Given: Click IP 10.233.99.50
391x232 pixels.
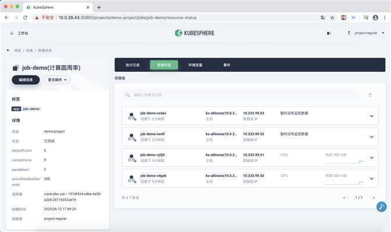Looking at the screenshot, I should pyautogui.click(x=254, y=176).
